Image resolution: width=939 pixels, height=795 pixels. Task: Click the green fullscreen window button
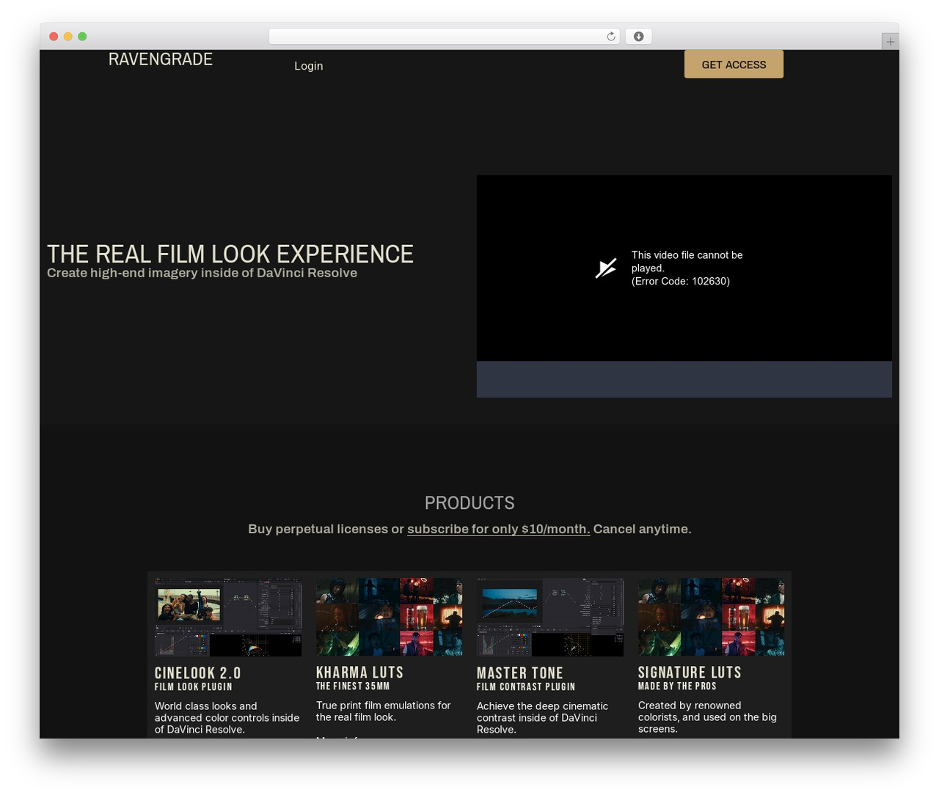[x=82, y=37]
